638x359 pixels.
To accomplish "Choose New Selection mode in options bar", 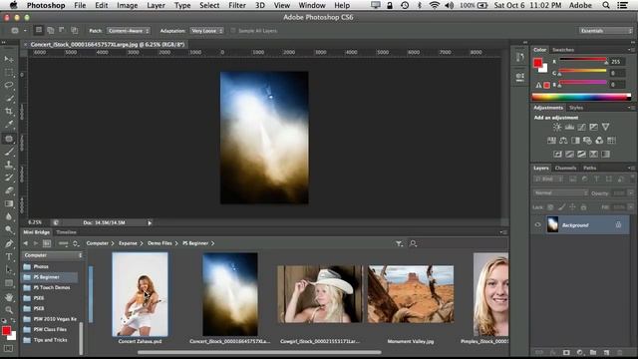I will pos(39,30).
